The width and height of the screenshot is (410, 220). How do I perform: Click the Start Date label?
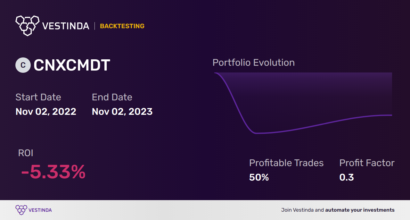(38, 97)
